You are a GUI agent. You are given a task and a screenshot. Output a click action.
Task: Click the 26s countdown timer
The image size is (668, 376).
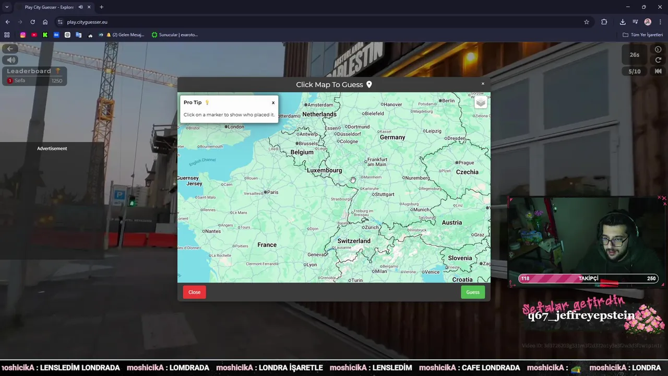coord(635,55)
